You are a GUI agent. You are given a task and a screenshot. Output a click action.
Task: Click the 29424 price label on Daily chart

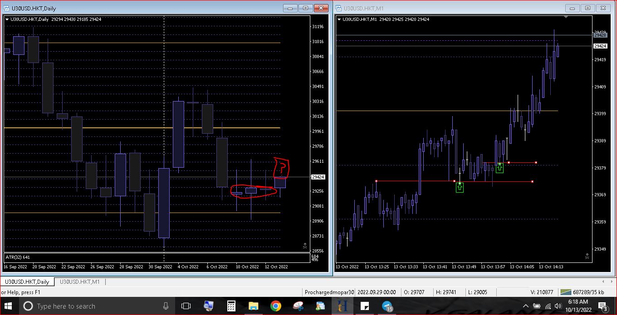[x=318, y=177]
